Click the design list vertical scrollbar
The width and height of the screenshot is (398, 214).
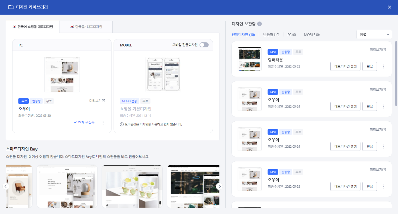[396, 74]
